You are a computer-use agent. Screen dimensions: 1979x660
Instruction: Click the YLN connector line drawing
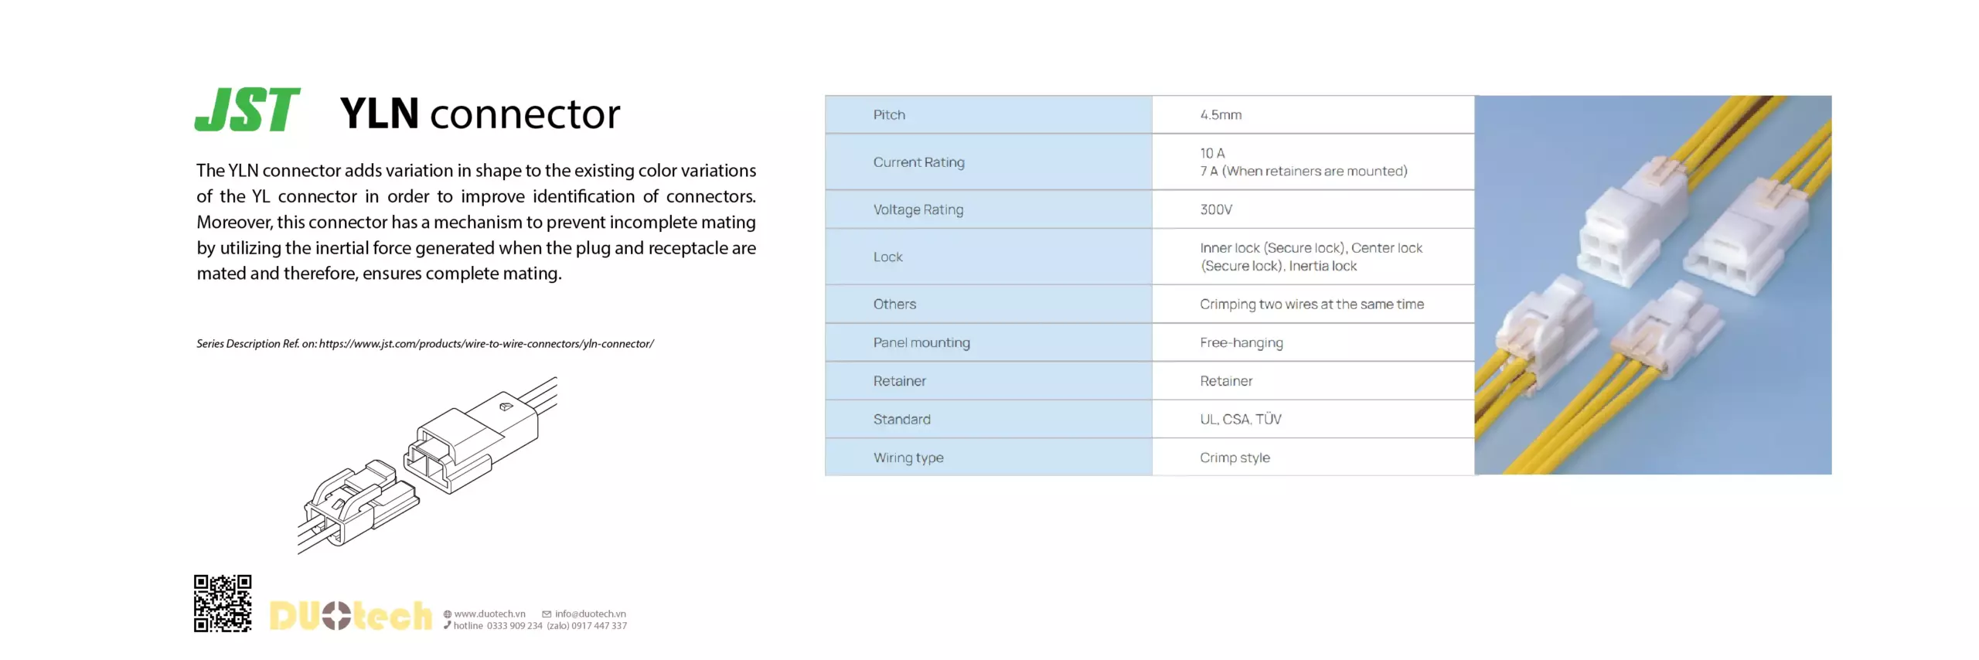click(x=427, y=464)
